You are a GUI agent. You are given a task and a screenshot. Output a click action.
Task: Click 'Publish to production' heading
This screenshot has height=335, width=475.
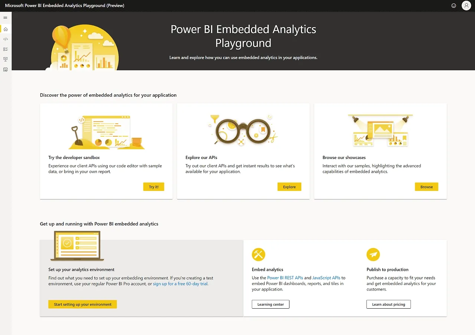[387, 270]
